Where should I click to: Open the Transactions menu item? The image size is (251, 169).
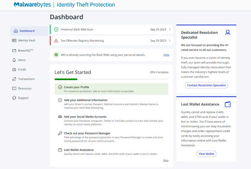26,79
